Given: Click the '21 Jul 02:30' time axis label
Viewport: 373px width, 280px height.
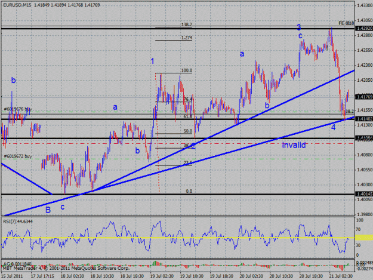Looking at the screenshot, I should point(341,276).
